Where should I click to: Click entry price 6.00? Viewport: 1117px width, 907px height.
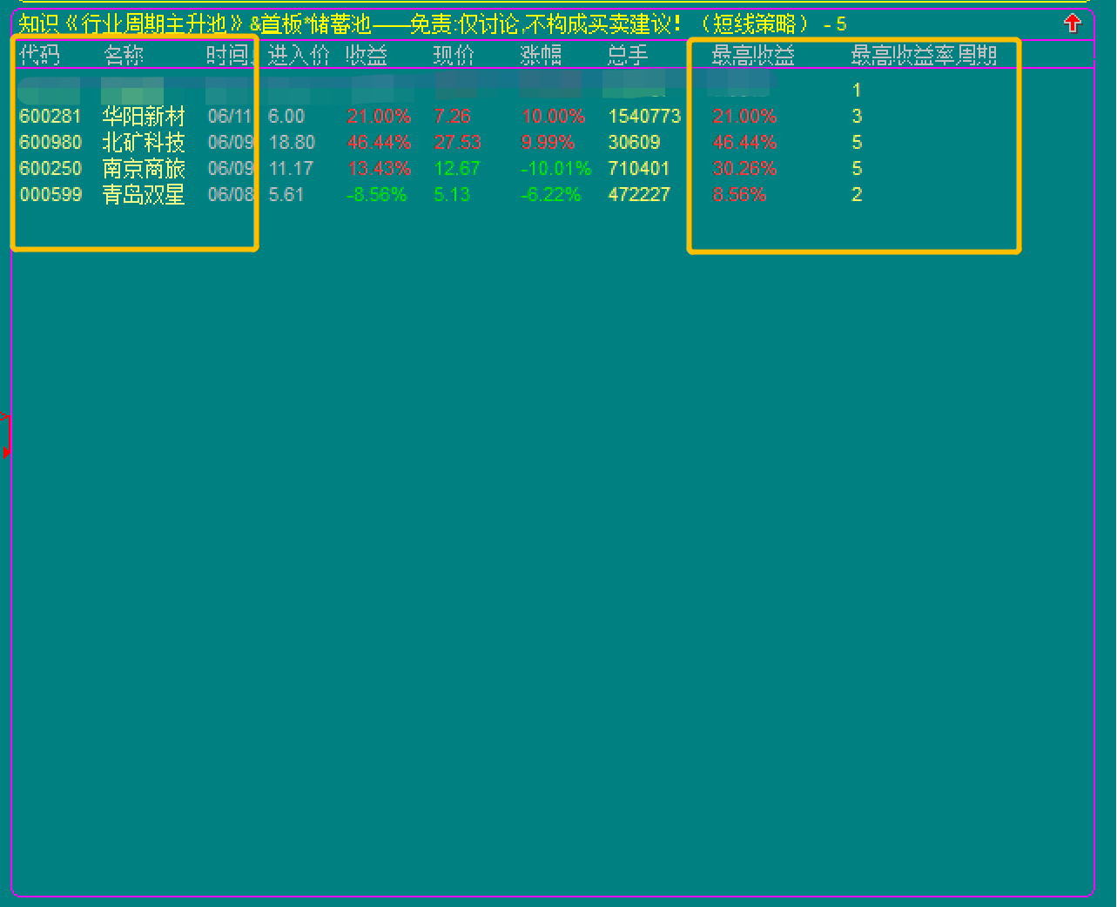(x=286, y=117)
